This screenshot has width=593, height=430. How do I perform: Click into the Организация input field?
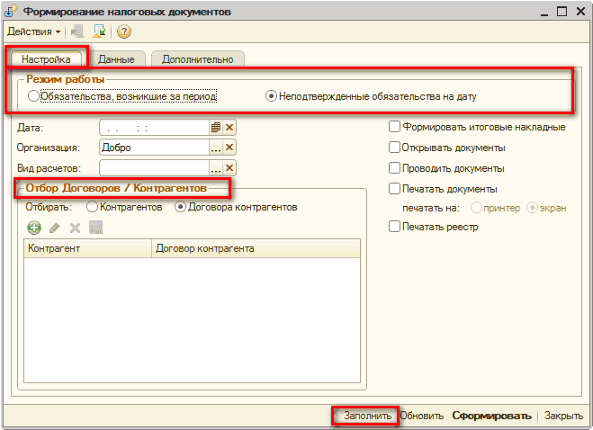tap(153, 148)
